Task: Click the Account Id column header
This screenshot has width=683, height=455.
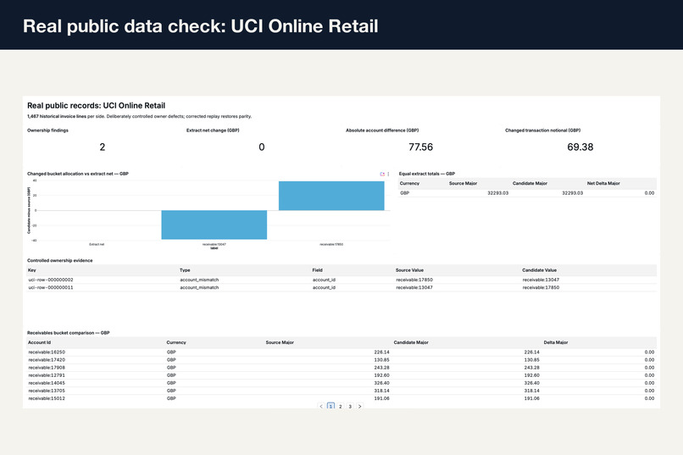Action: tap(39, 342)
